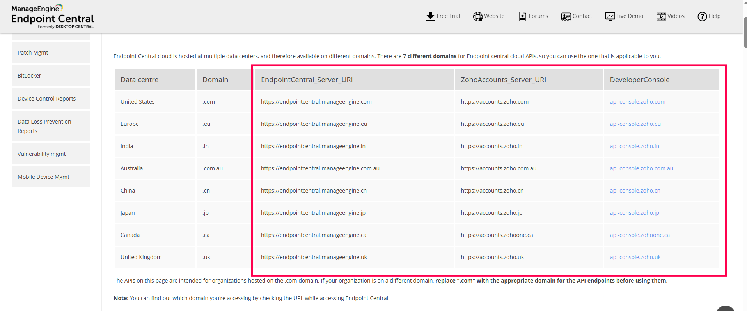747x311 pixels.
Task: Click the ZohoAccounts_Server_URI column header
Action: tap(529, 80)
